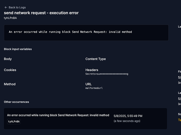Click the execution error page title

pyautogui.click(x=41, y=13)
